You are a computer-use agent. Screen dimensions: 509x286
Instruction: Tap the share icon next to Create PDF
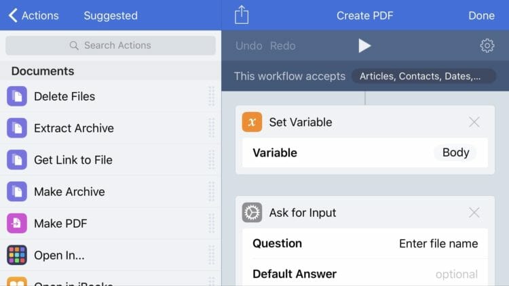(242, 15)
